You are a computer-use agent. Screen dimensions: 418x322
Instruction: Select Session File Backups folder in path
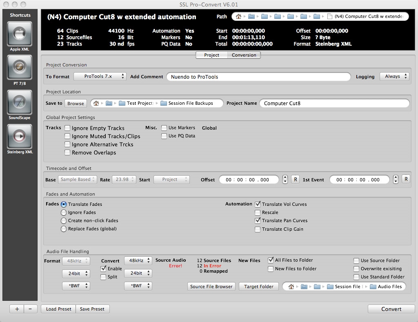coord(187,103)
